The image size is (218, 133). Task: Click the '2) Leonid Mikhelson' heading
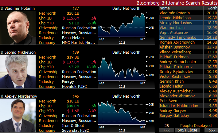18,52
